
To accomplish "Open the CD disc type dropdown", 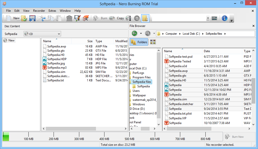I will (59, 34).
